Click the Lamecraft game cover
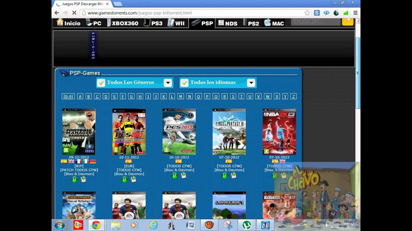Screen dimensions: 412x231 (229, 205)
